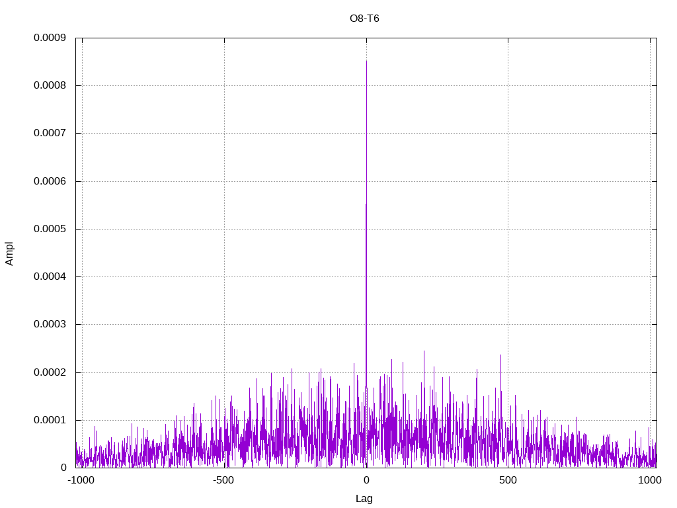
Task: Click the 0.0005 y-axis tick label
Action: click(x=50, y=229)
